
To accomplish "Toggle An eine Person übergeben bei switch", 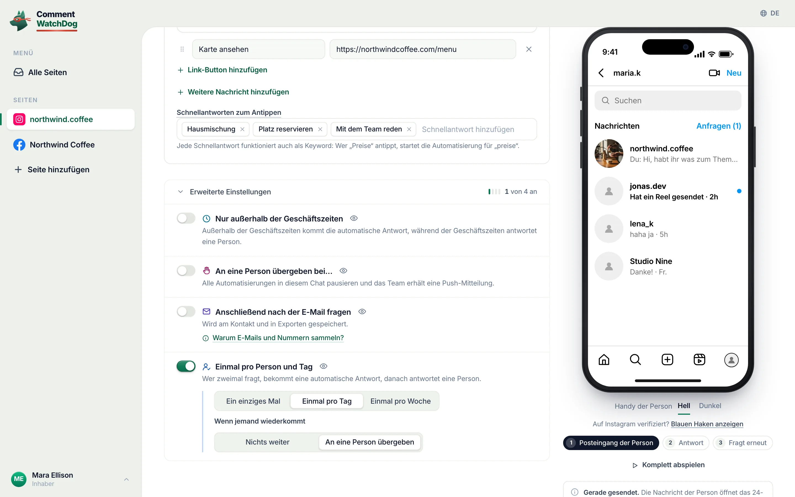I will tap(186, 271).
